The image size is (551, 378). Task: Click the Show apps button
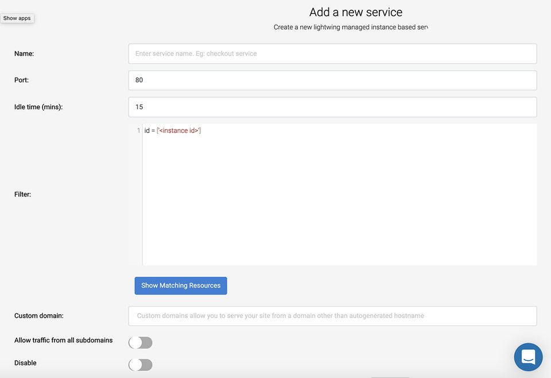[17, 18]
